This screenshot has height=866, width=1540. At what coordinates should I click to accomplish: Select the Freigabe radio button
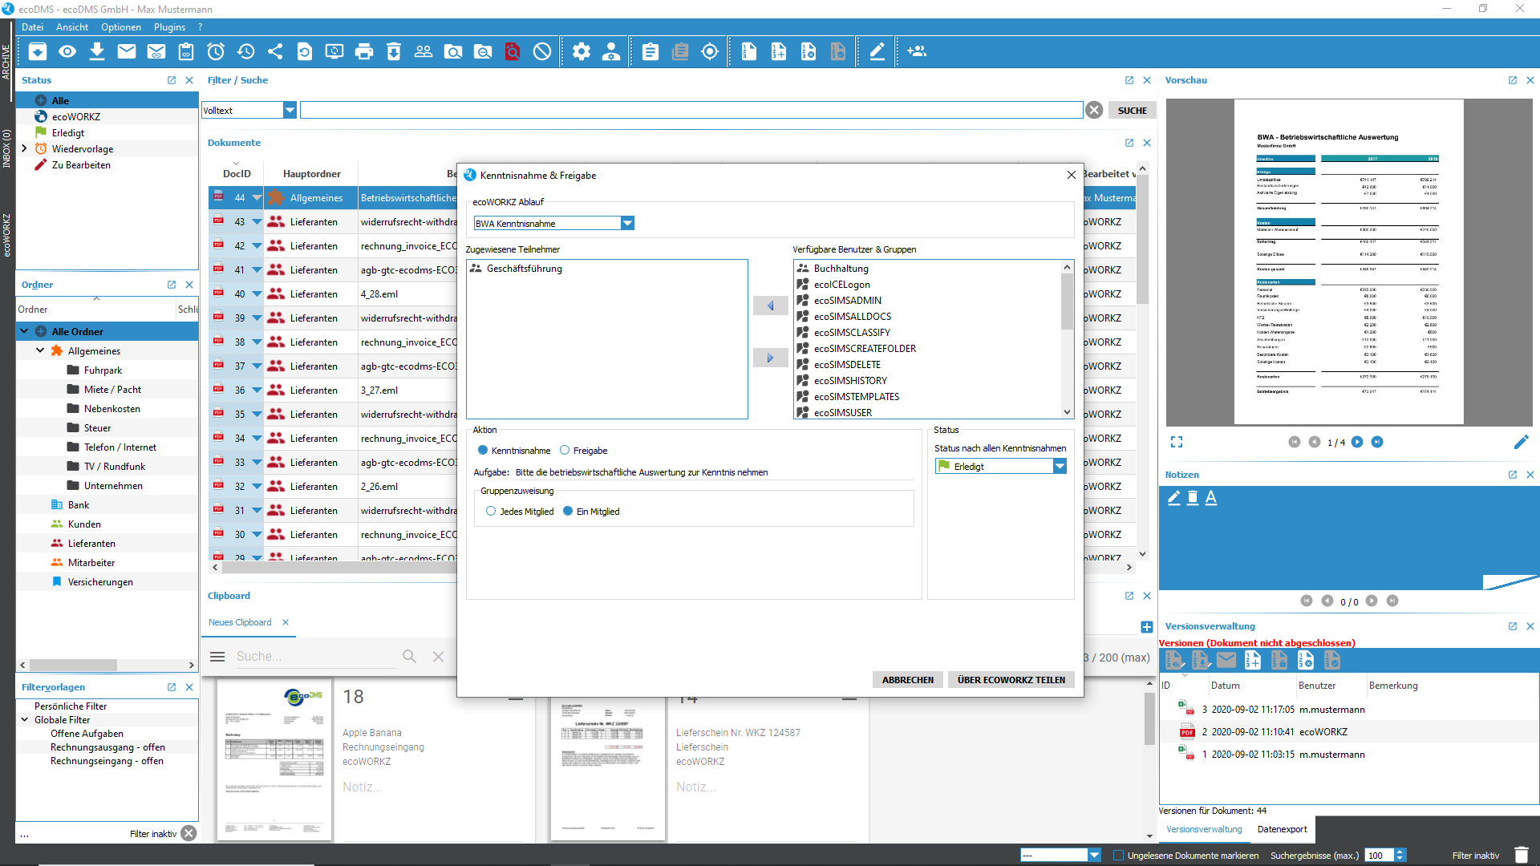coord(565,451)
